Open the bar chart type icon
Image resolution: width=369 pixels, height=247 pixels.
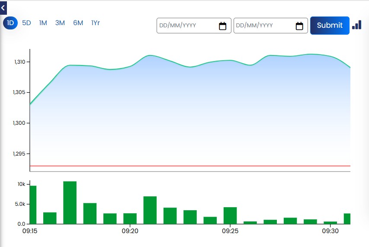click(356, 25)
